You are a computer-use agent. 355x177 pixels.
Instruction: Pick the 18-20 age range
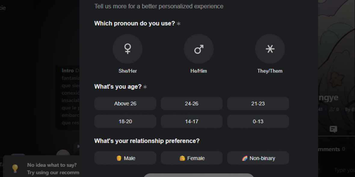pos(125,121)
